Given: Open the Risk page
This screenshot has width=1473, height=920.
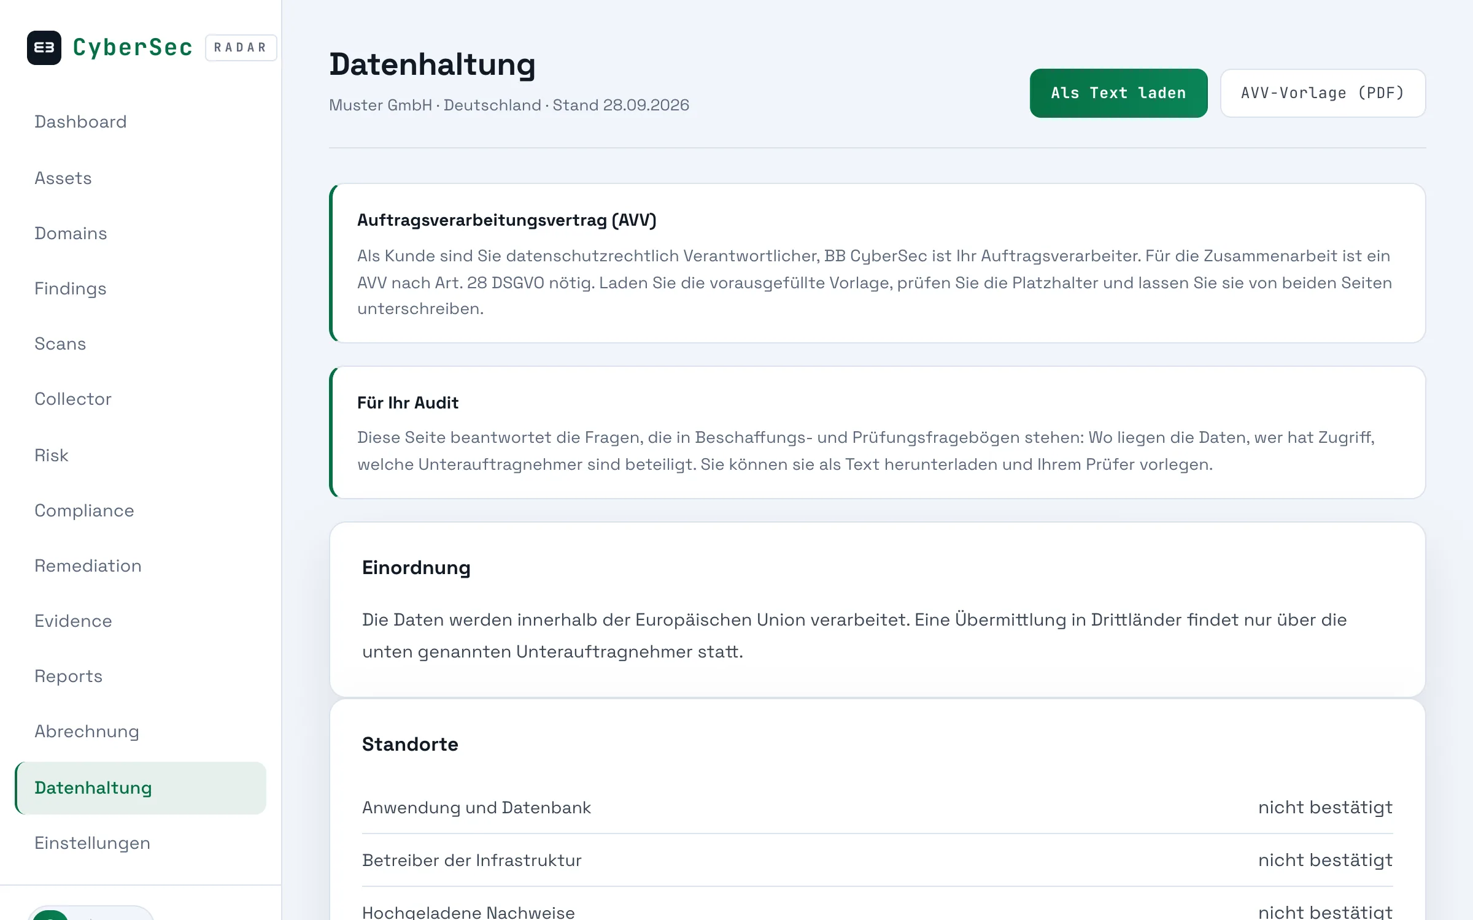Looking at the screenshot, I should [x=52, y=456].
